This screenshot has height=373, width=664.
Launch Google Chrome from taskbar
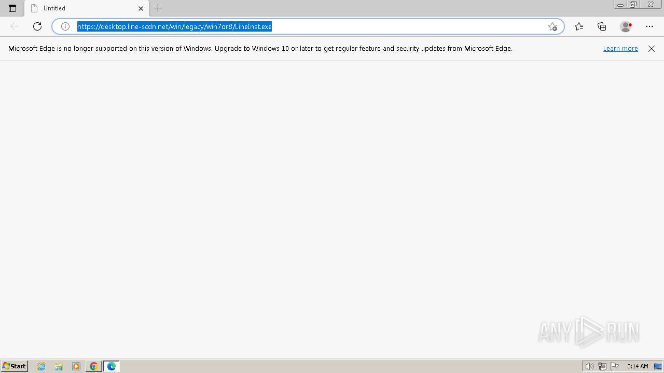93,366
